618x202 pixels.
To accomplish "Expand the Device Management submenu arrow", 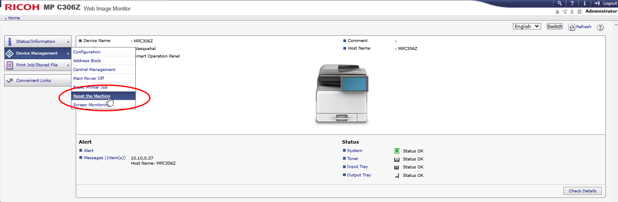I will click(68, 53).
